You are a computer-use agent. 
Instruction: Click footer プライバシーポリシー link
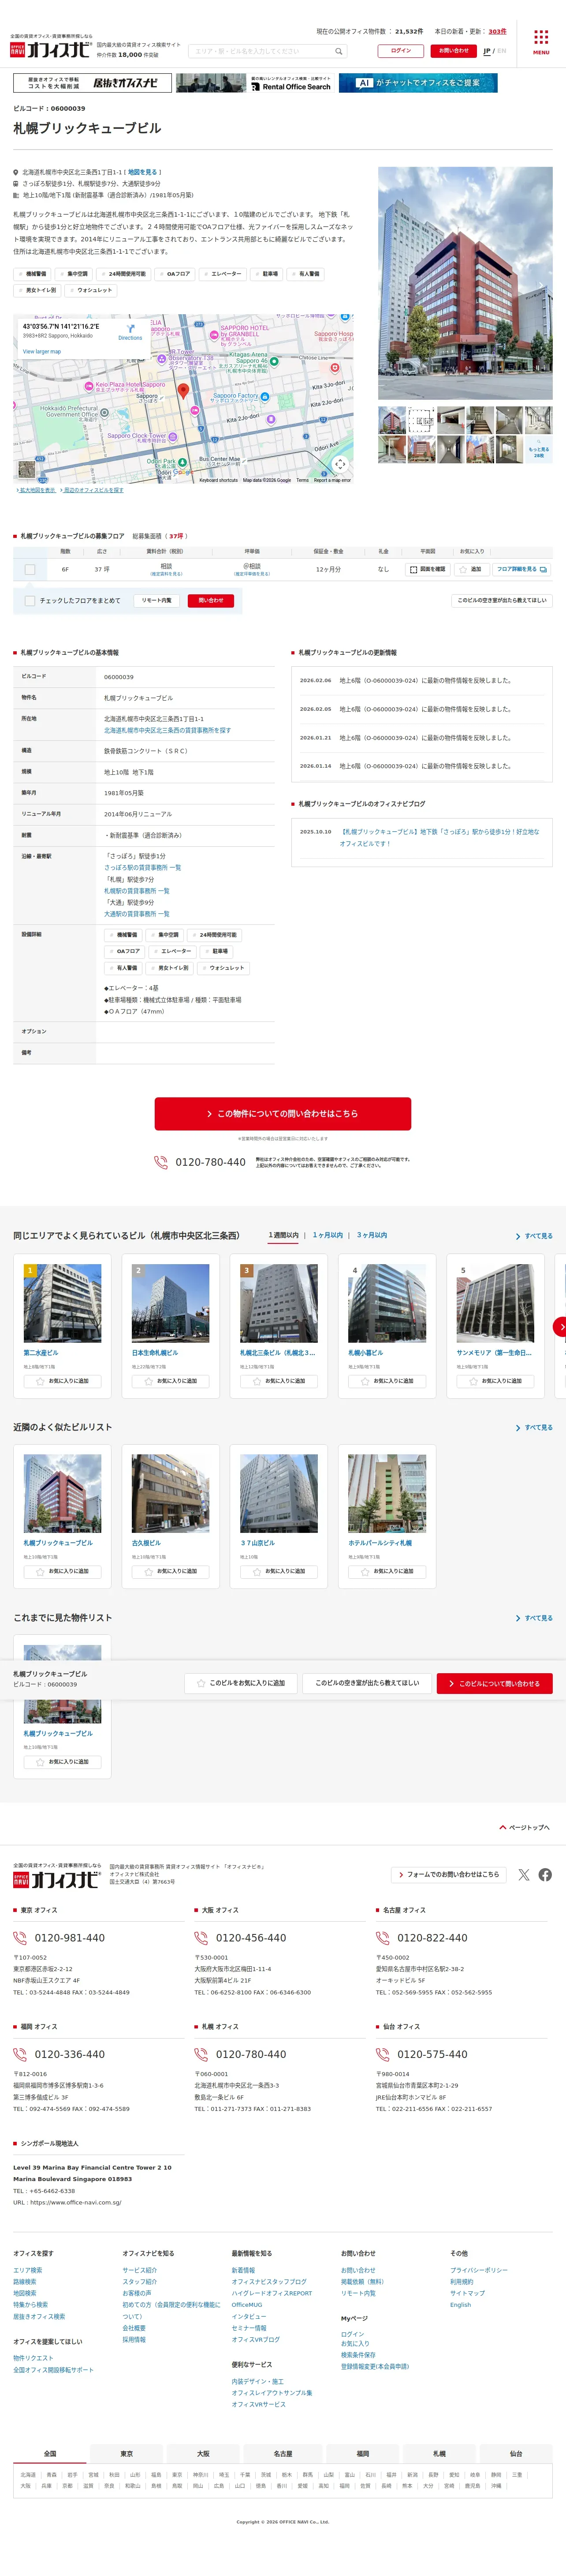tap(479, 2270)
